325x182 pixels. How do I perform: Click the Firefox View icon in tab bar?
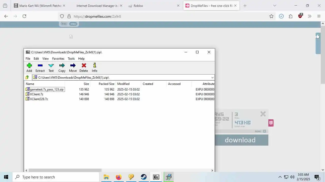(5, 6)
